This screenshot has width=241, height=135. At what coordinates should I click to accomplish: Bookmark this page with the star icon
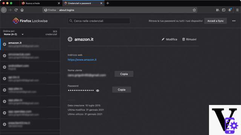[194, 10]
